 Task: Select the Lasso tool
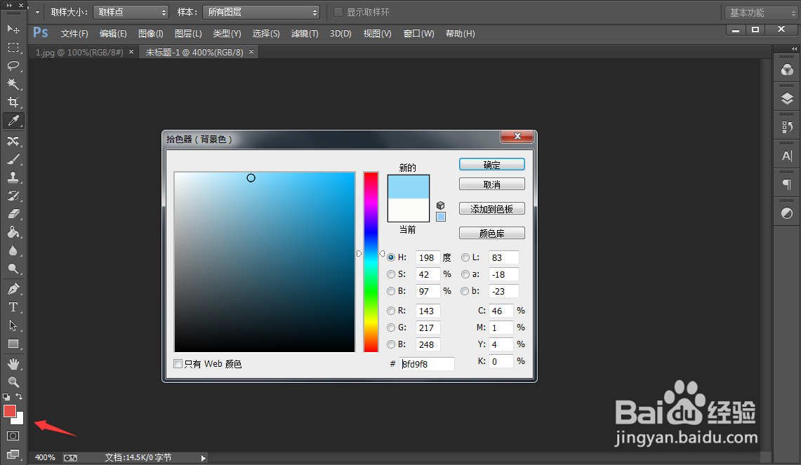(x=13, y=66)
